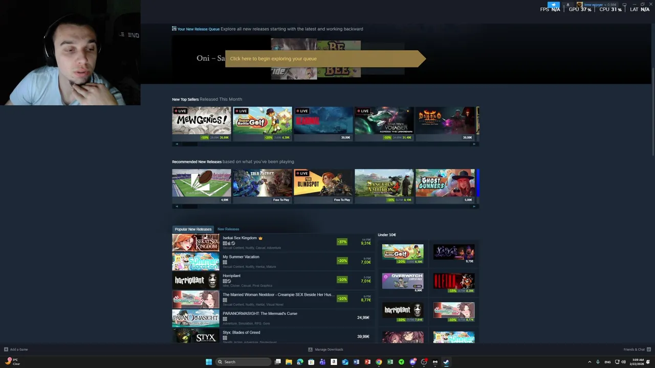Click the Recommended New Releases carousel scrollbar
The height and width of the screenshot is (368, 655).
click(325, 206)
